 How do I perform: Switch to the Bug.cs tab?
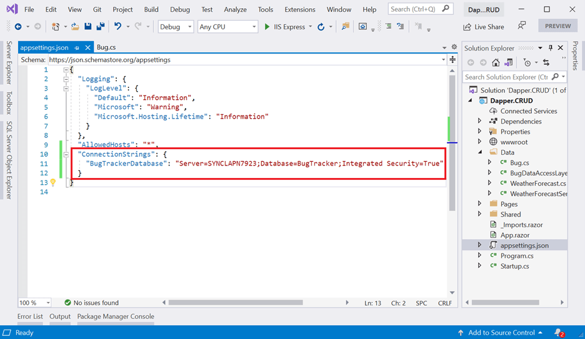(x=106, y=47)
